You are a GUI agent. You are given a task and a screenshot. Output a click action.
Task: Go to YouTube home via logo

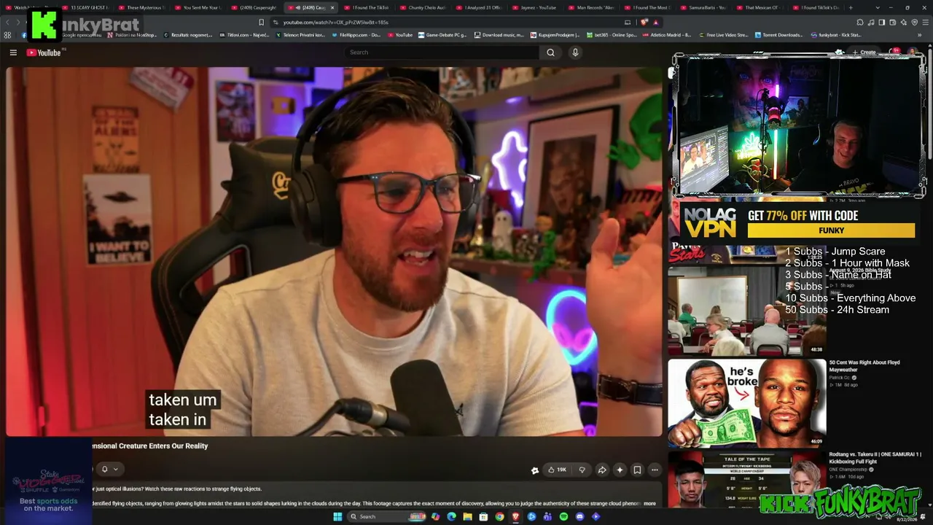tap(44, 52)
